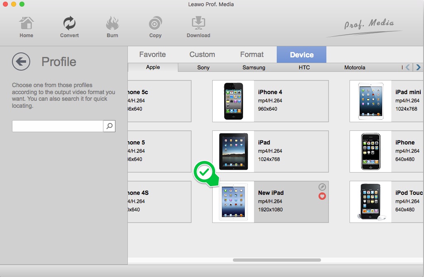Click the "New iPad" title text

271,193
